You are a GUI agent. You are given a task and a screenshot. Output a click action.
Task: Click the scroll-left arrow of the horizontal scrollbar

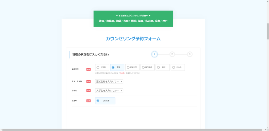coord(1,130)
